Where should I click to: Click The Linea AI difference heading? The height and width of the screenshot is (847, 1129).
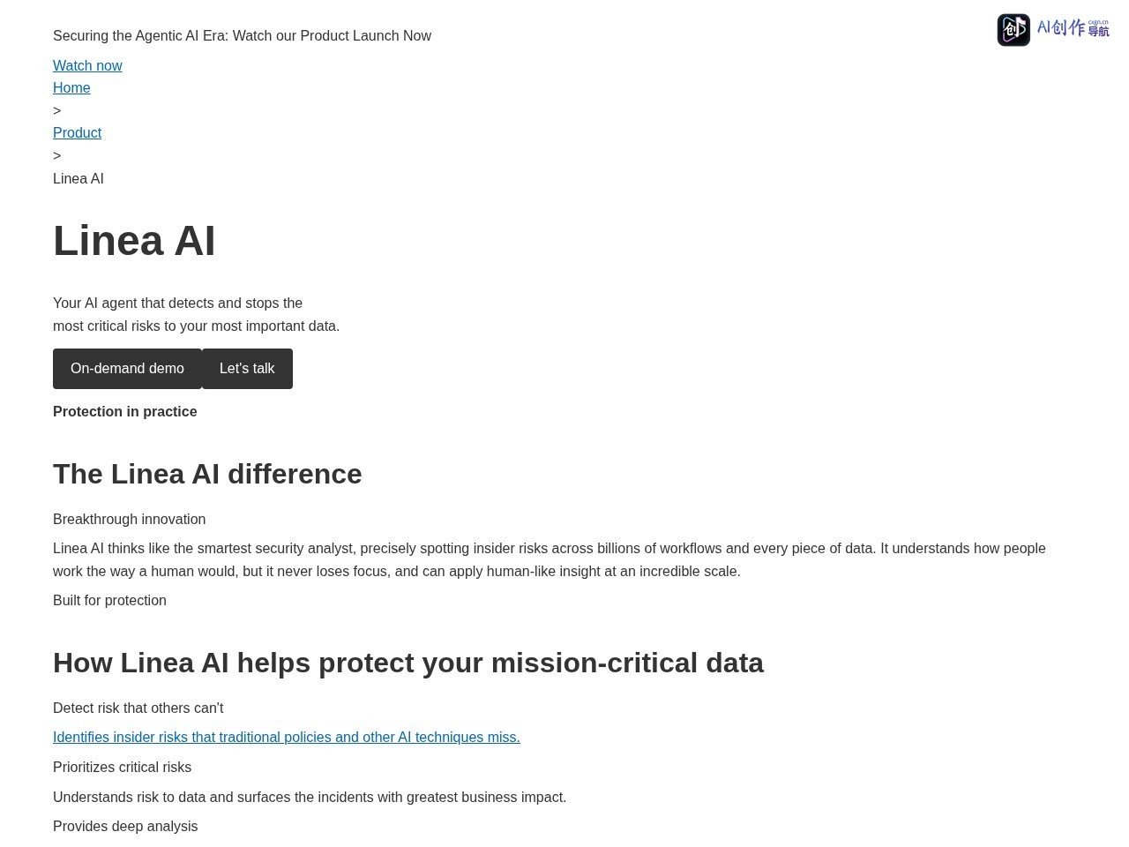click(207, 474)
